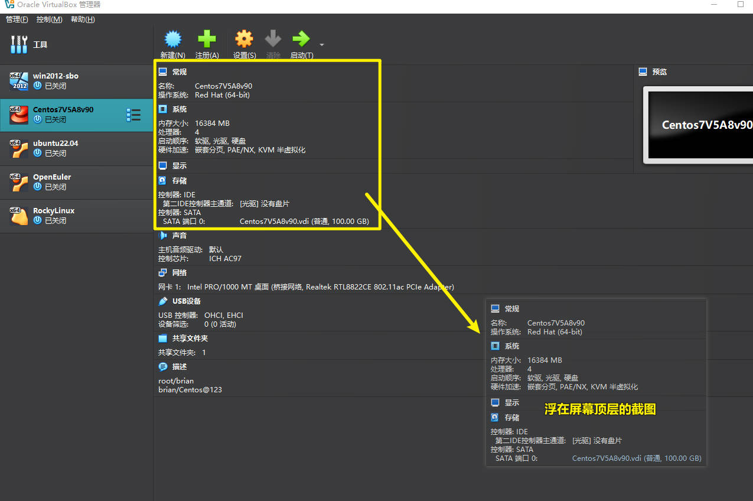Screen dimensions: 753x501
Task: Open 管理(F) menu
Action: coord(17,19)
